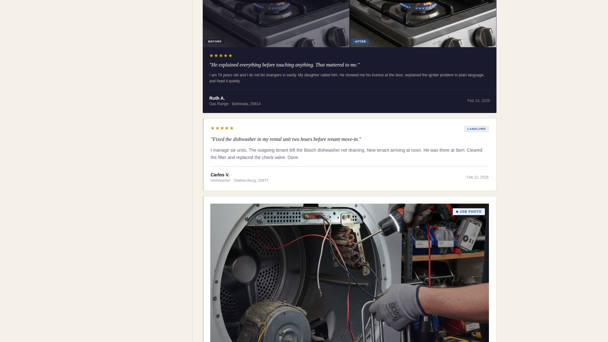Click the AFTER label badge
The image size is (608, 342).
click(360, 41)
